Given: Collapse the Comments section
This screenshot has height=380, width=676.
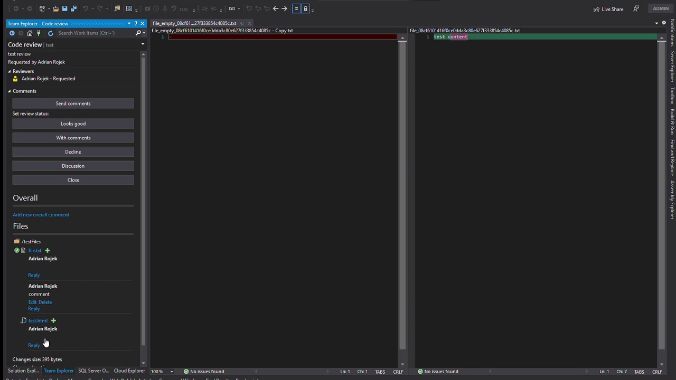Looking at the screenshot, I should click(9, 91).
